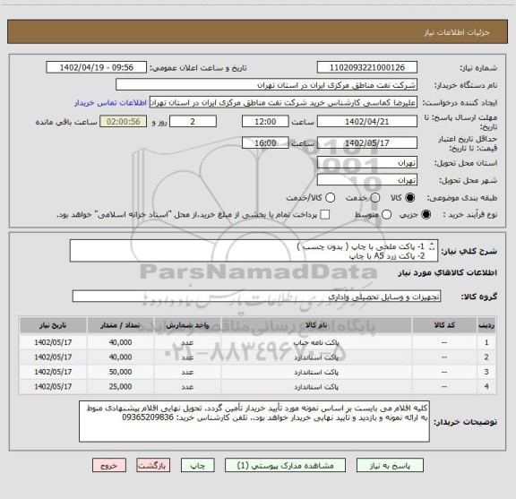Click the remaining days field showing 2
The width and height of the screenshot is (516, 499).
click(x=193, y=122)
